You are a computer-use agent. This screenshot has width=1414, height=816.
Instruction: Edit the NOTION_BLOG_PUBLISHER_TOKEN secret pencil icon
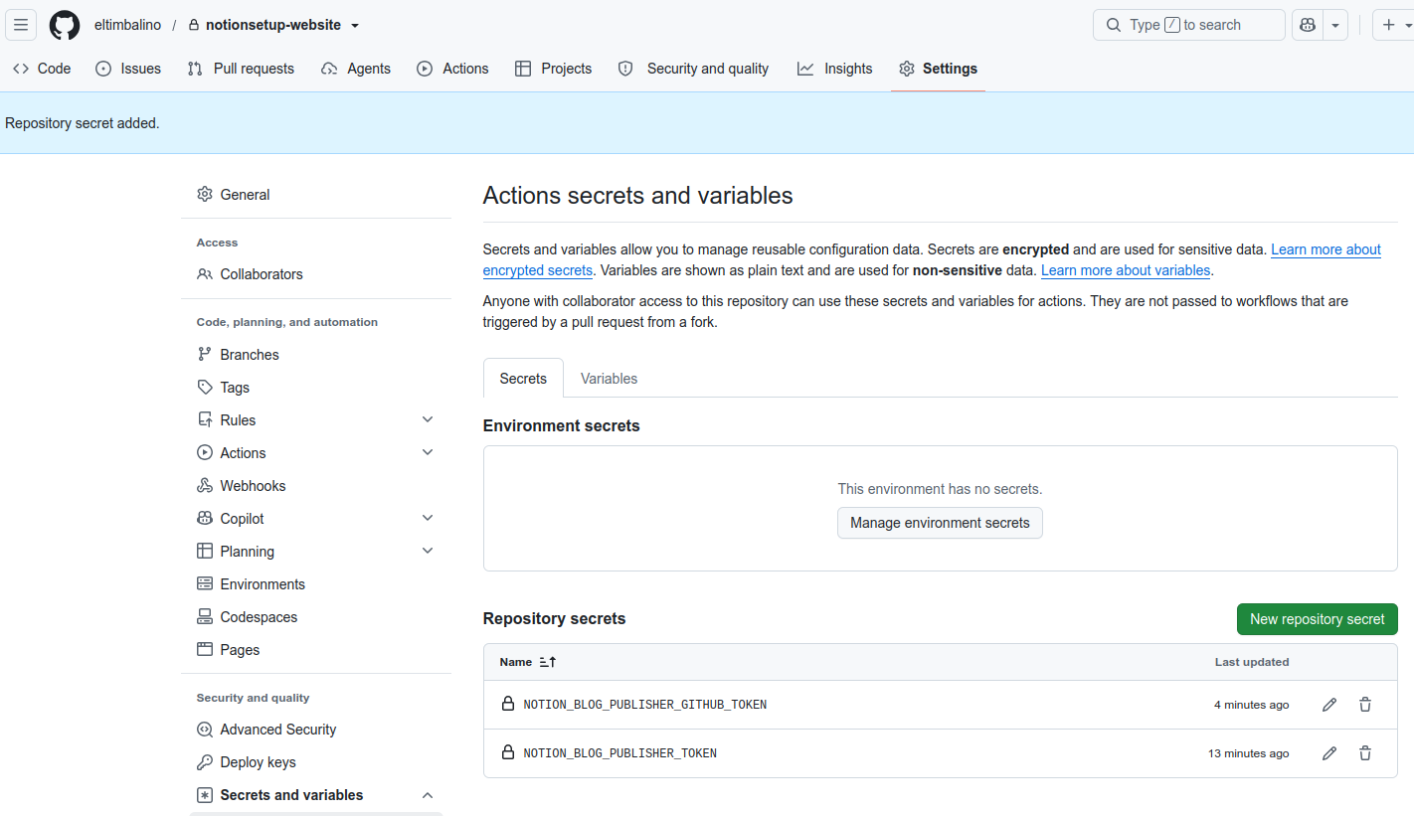point(1329,753)
